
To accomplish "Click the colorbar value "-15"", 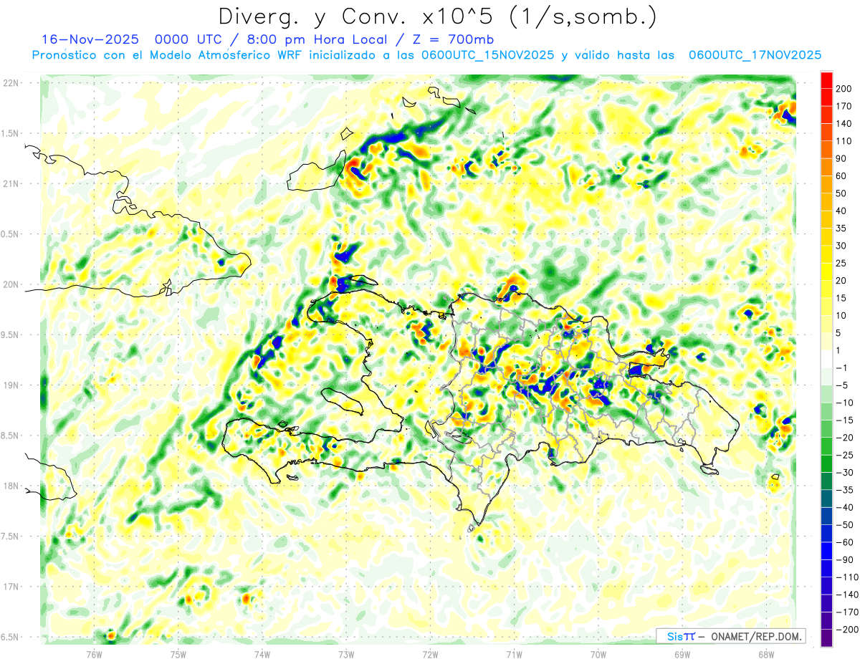I will pos(844,420).
